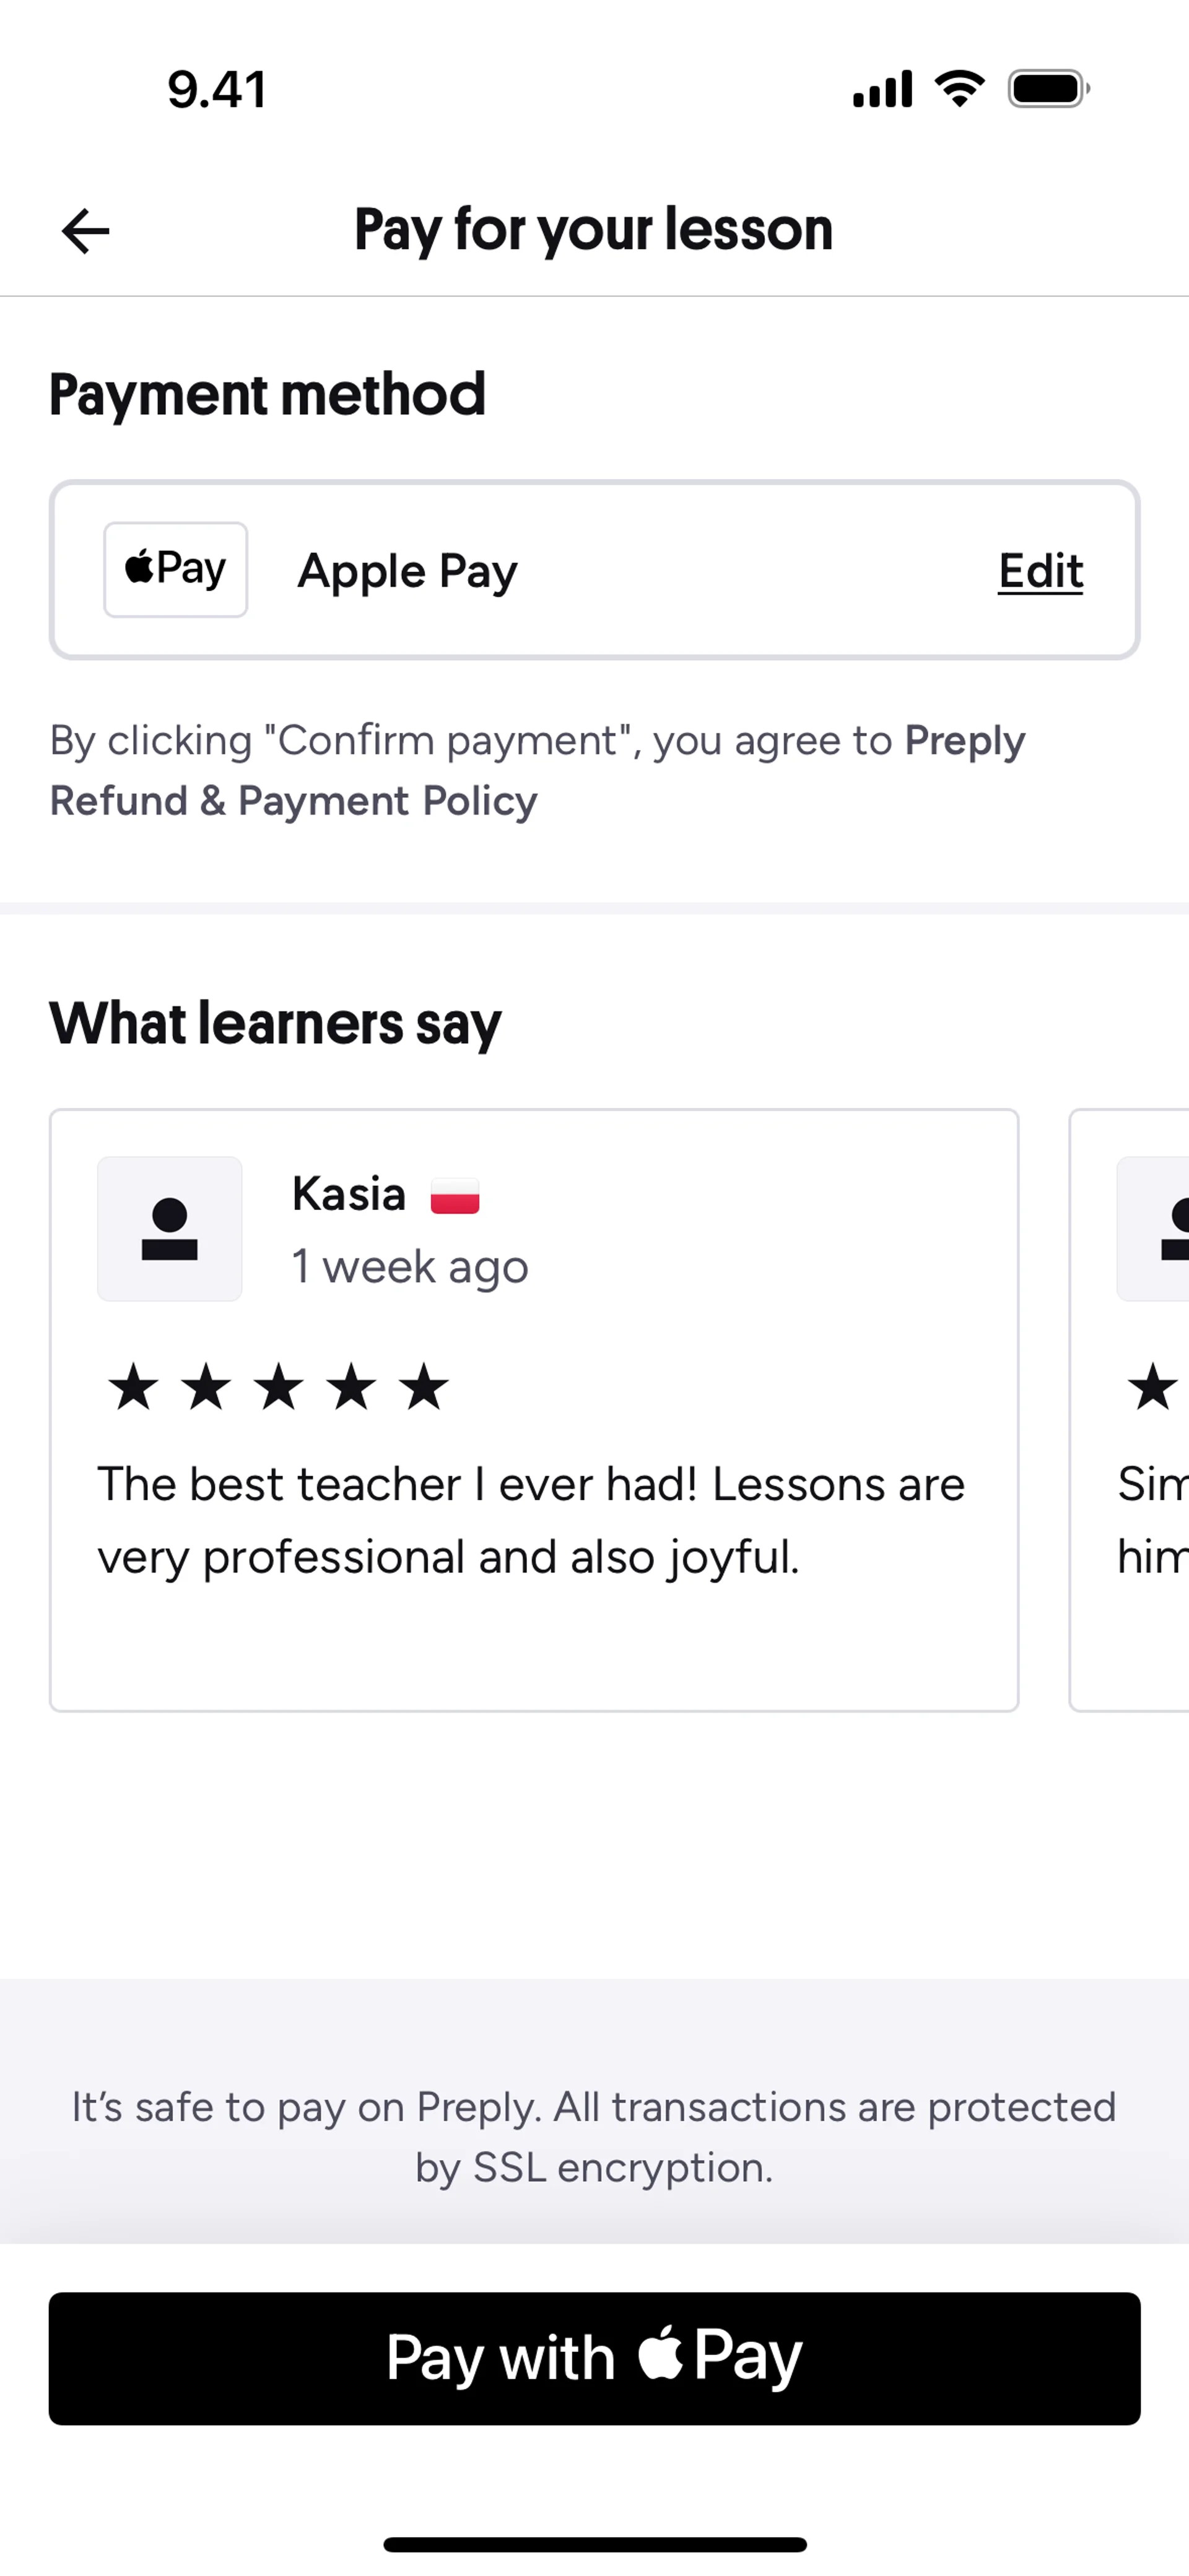The height and width of the screenshot is (2576, 1189).
Task: Tap the SSL encryption safety notice
Action: pos(594,2137)
